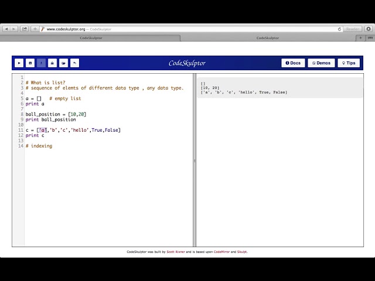Click the Download icon in the CodeSkulptor toolbar

click(x=42, y=63)
